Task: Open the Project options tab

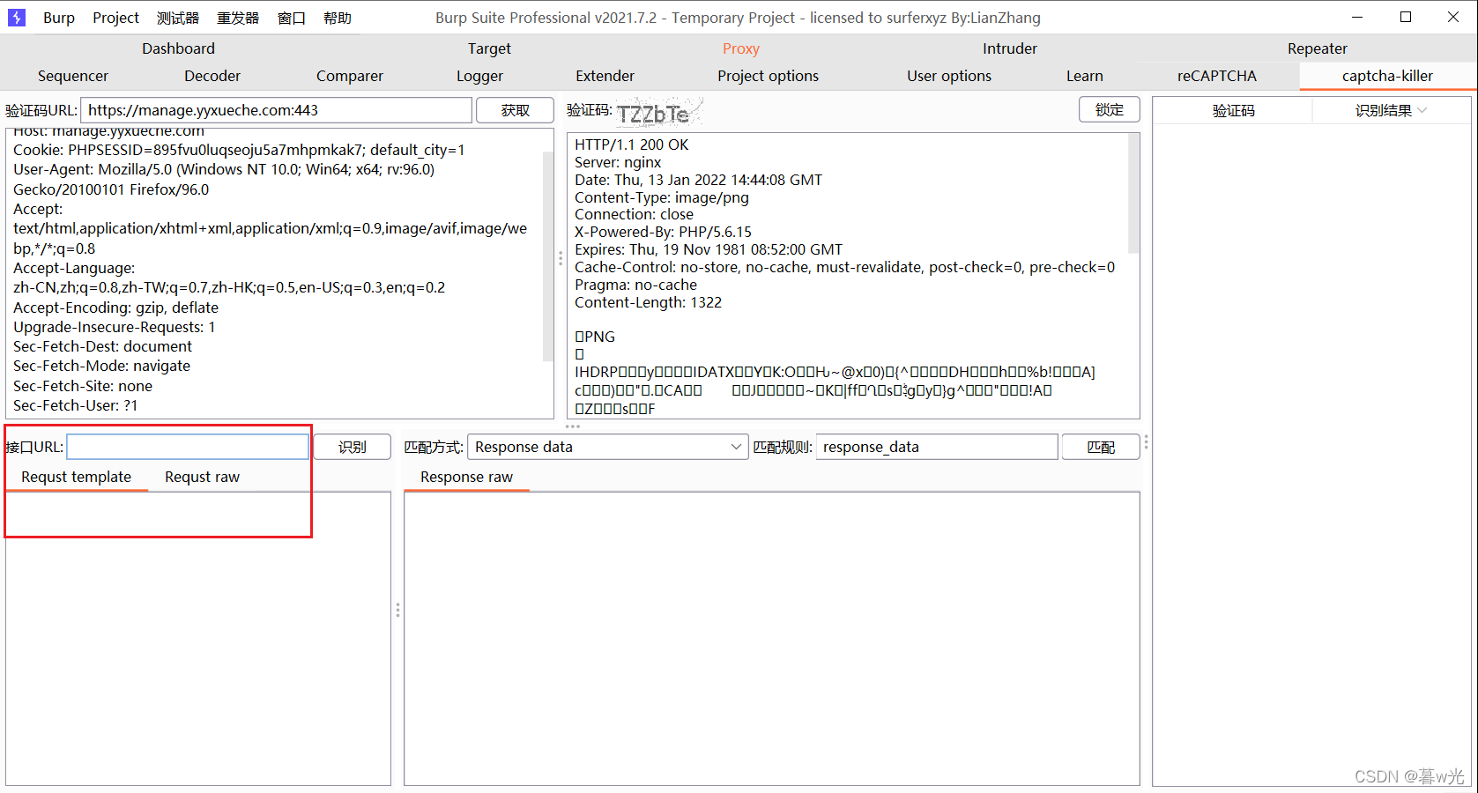Action: pyautogui.click(x=768, y=76)
